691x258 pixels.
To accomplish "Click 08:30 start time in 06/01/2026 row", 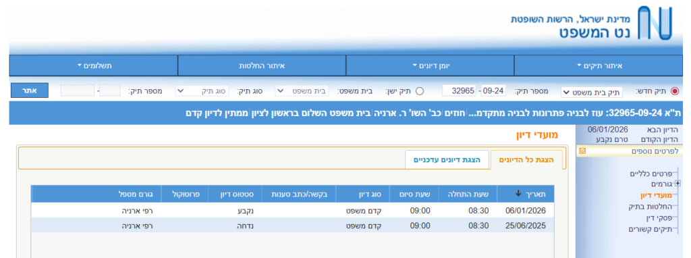I will tap(478, 210).
